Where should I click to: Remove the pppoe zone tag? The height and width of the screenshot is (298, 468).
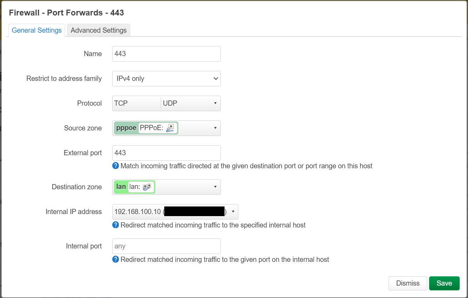click(x=125, y=128)
